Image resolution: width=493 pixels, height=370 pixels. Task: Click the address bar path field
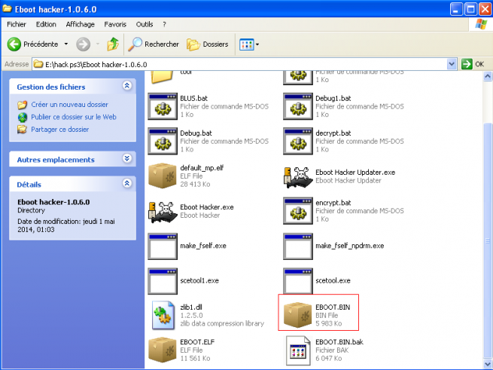point(241,64)
